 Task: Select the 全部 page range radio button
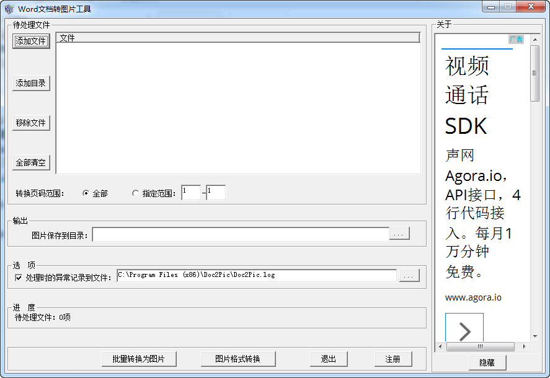pos(86,192)
